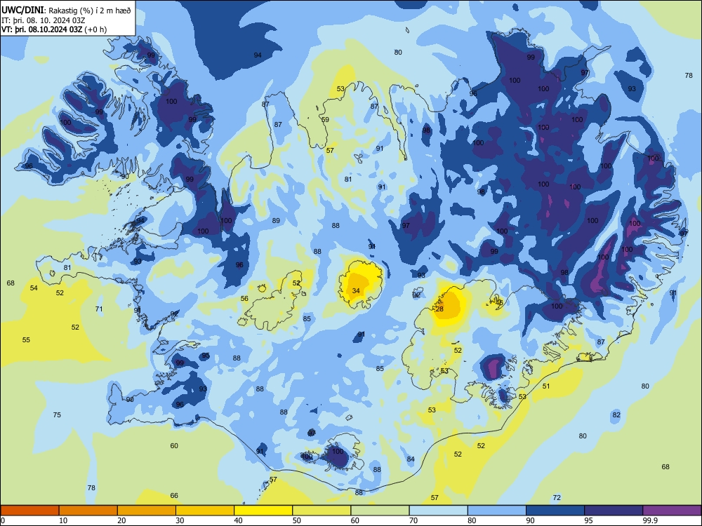
Task: Select the dark blue 90–95 legend swatch
Action: click(x=555, y=511)
